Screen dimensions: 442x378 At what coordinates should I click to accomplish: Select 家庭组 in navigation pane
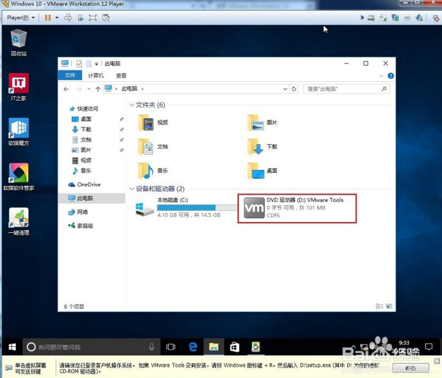click(x=85, y=226)
